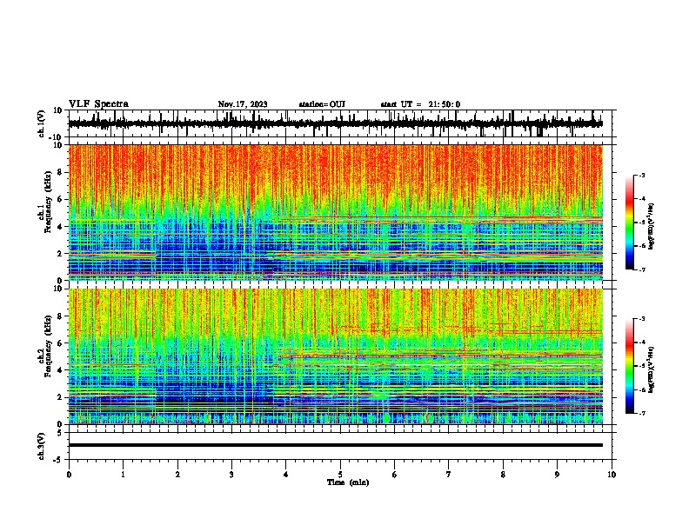Image resolution: width=689 pixels, height=532 pixels.
Task: Click the log(PSD) label beside ch.1 colorbar
Action: pos(652,226)
